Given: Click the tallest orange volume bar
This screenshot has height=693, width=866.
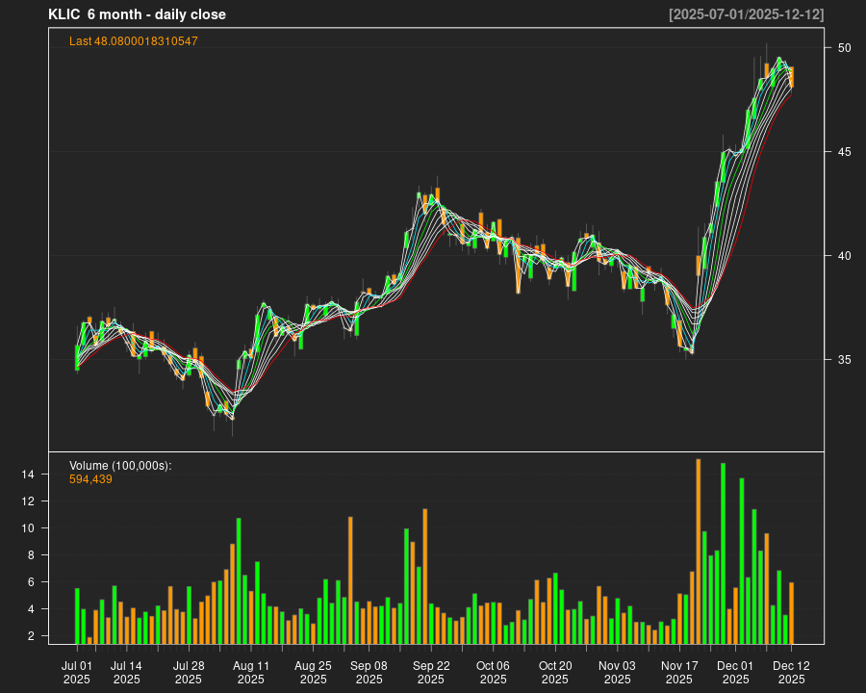Looking at the screenshot, I should point(699,551).
